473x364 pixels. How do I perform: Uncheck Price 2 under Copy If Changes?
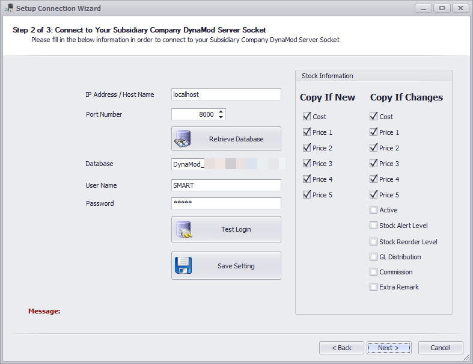(x=373, y=148)
